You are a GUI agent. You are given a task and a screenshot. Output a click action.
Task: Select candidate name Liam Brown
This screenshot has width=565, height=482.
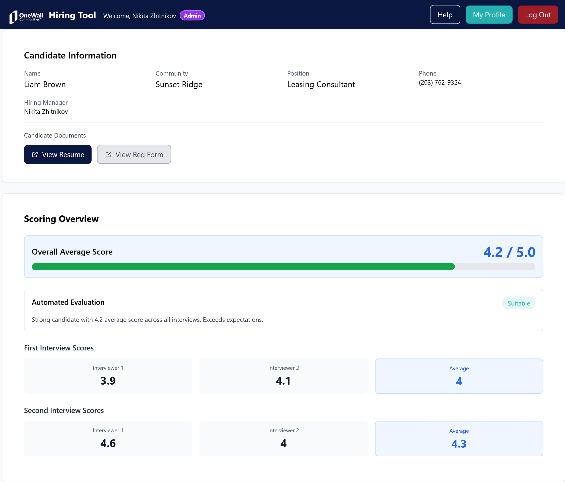click(45, 84)
